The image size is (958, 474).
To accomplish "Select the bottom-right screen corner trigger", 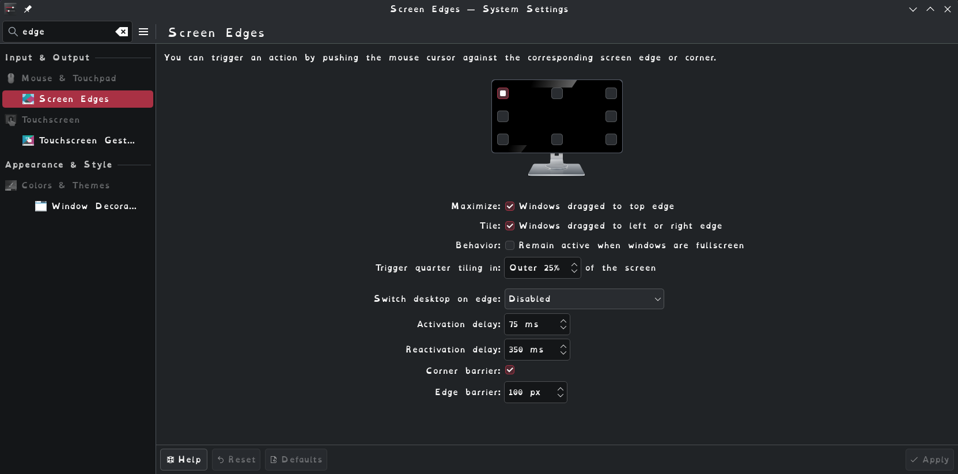I will [611, 139].
